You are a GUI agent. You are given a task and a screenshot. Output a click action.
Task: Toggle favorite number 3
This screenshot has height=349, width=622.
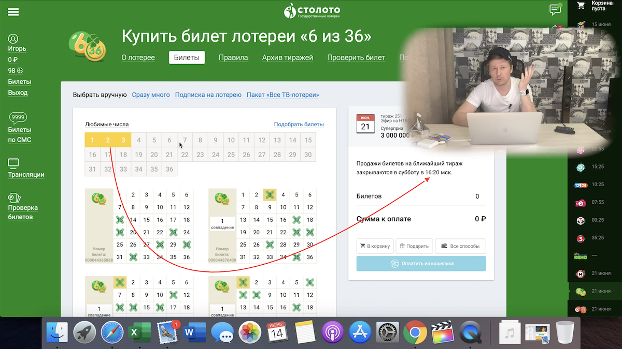(x=123, y=140)
